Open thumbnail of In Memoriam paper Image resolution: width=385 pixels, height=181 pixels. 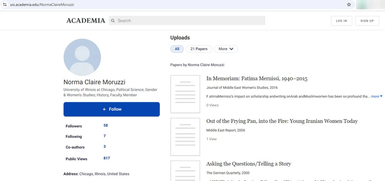pyautogui.click(x=185, y=94)
